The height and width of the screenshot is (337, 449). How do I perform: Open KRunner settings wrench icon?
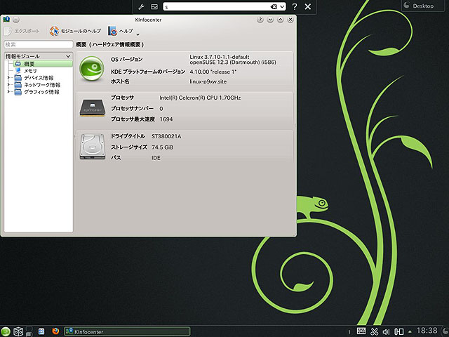(141, 6)
